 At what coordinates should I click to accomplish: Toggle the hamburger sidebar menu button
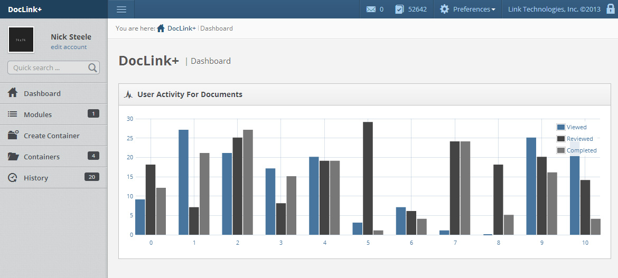pyautogui.click(x=121, y=9)
